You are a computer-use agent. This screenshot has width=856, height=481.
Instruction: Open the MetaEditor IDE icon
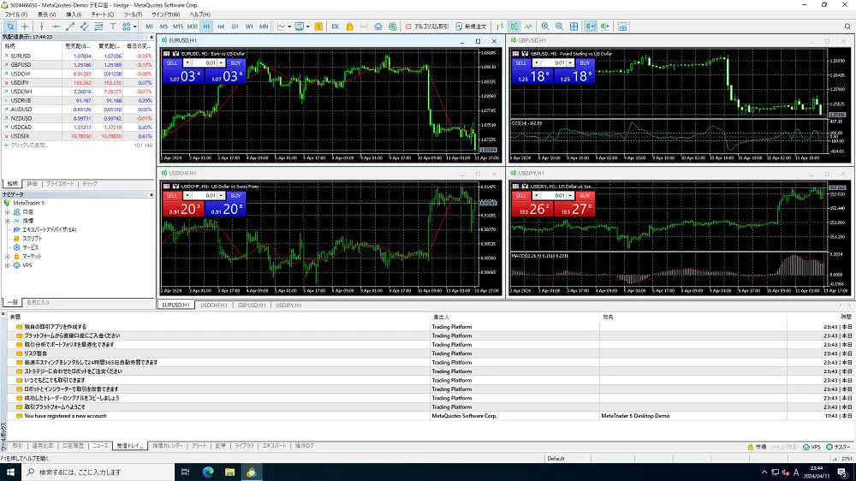[336, 27]
